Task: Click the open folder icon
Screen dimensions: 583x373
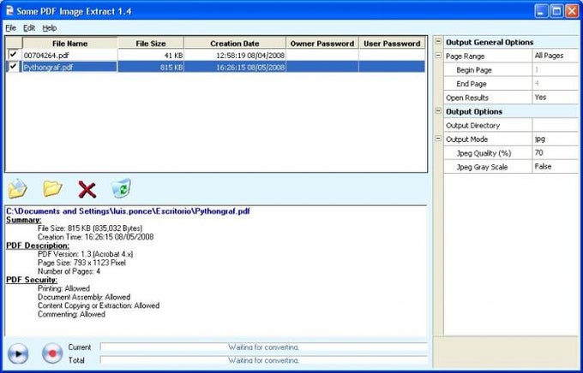Action: (52, 188)
